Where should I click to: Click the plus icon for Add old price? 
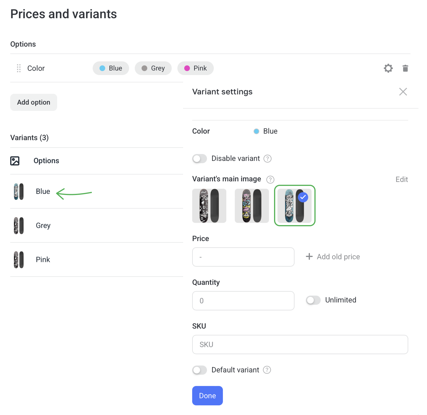(x=309, y=256)
